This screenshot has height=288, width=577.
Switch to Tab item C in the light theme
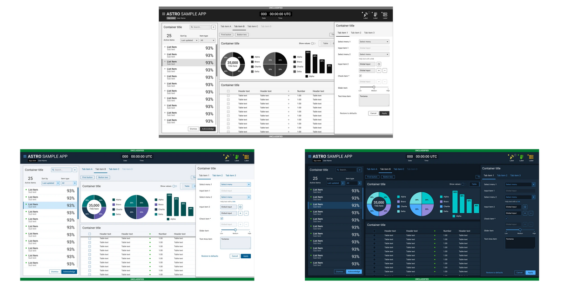(114, 169)
